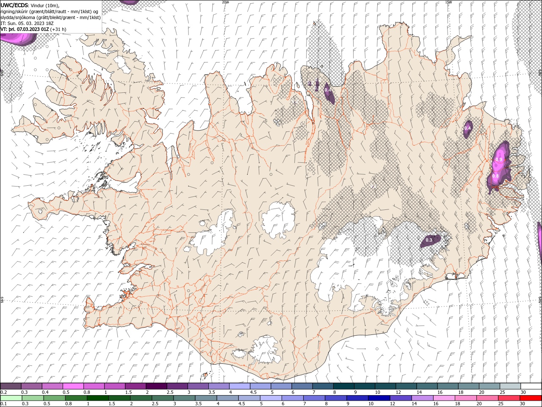Click the '0.2' label under the top color bar

[3, 392]
